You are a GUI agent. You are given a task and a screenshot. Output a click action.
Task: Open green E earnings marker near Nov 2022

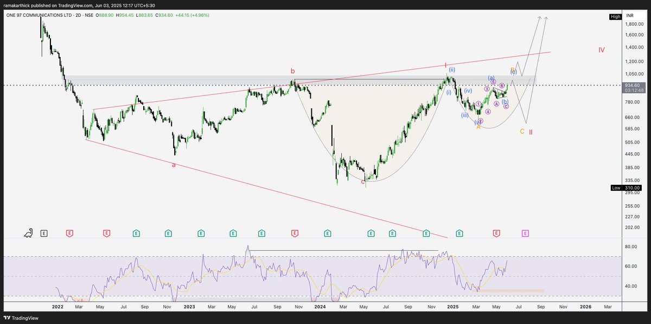168,234
